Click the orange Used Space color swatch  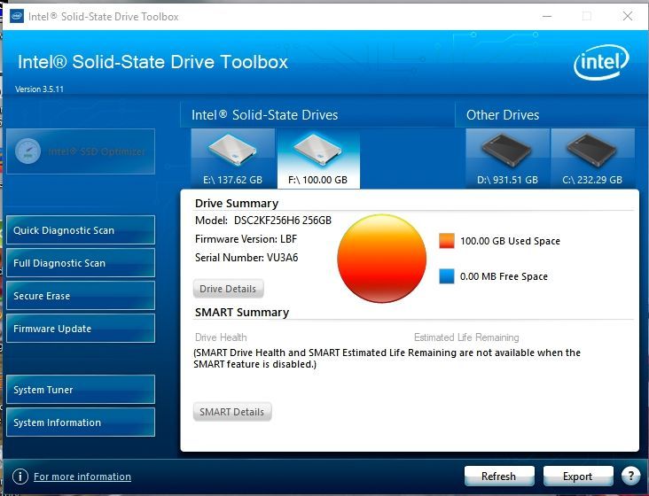point(446,241)
